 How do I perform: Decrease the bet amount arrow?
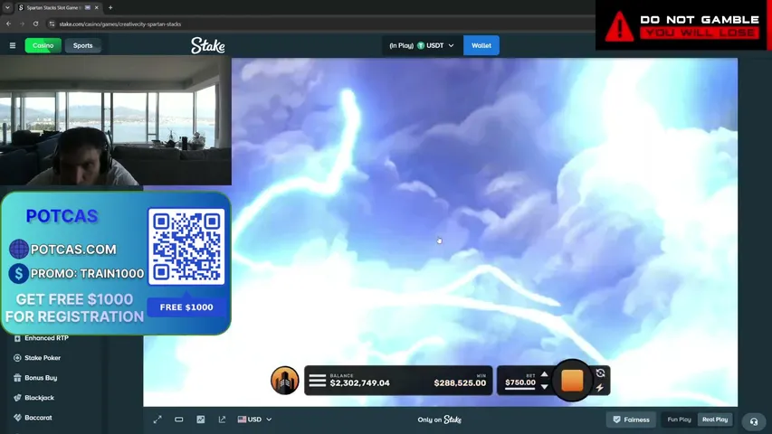(x=544, y=387)
